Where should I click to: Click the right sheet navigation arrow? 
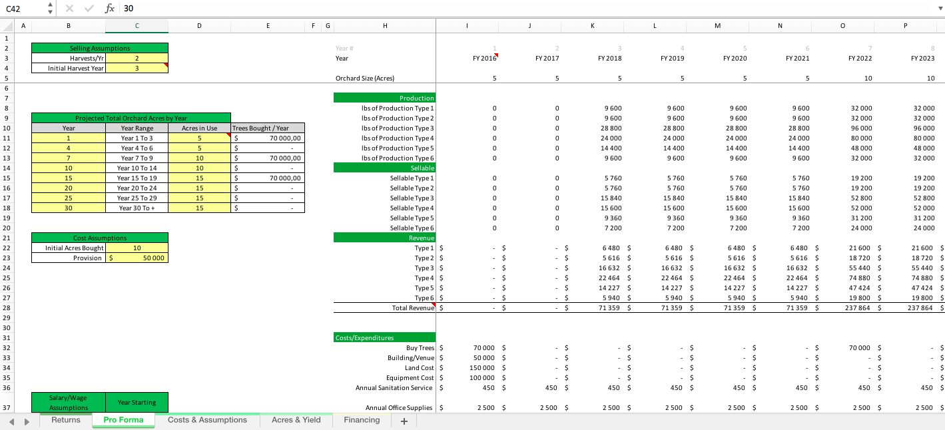tap(27, 420)
